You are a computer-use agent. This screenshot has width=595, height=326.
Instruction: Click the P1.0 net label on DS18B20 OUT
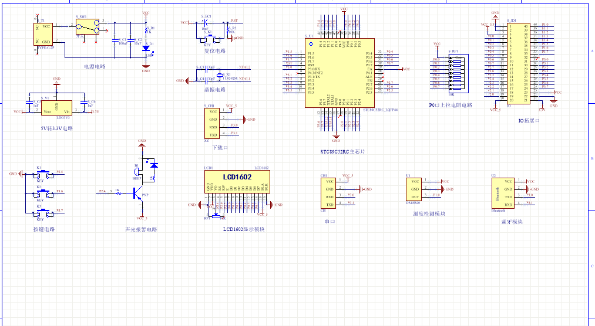pyautogui.click(x=436, y=195)
